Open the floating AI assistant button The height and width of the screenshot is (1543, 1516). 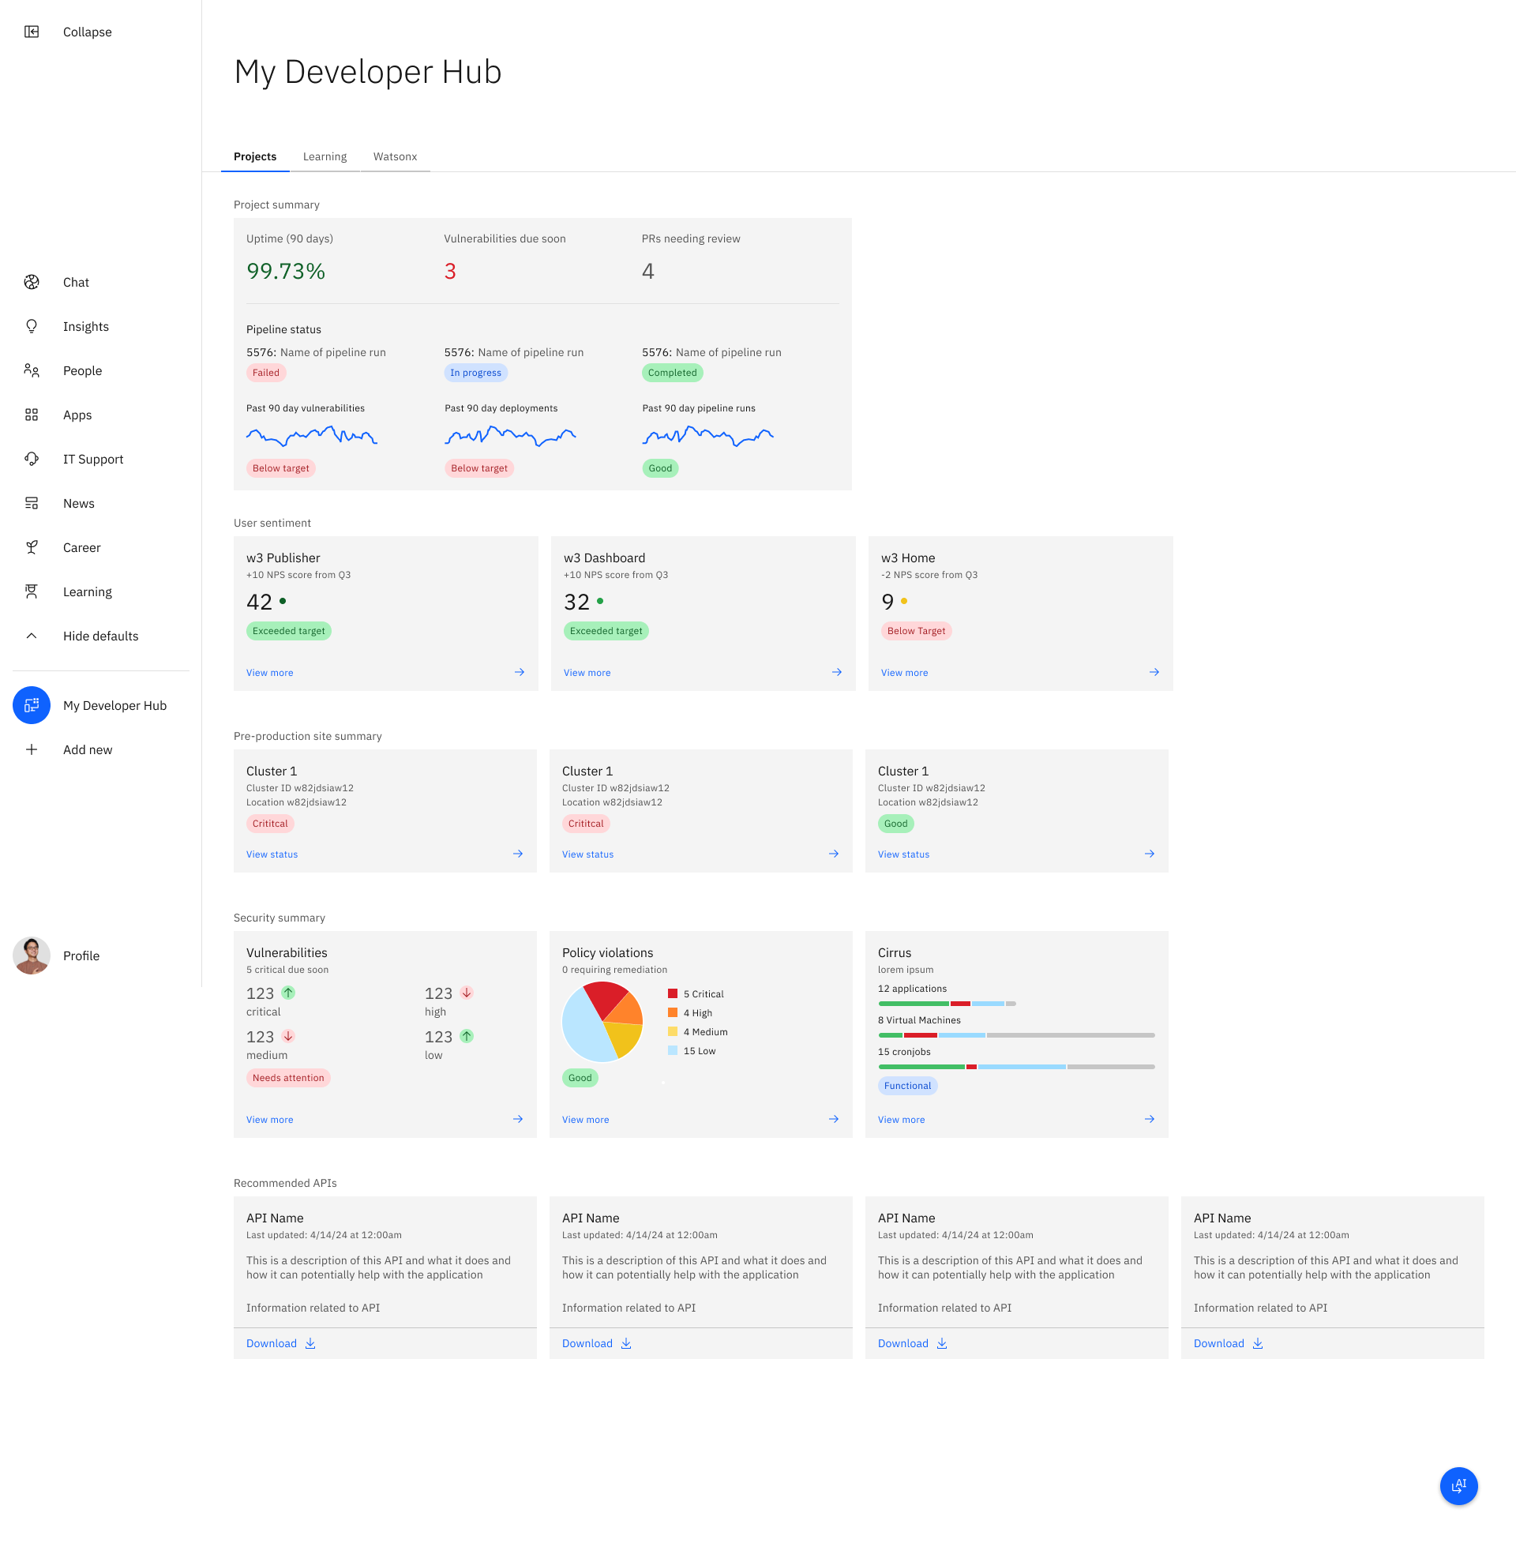(x=1458, y=1485)
